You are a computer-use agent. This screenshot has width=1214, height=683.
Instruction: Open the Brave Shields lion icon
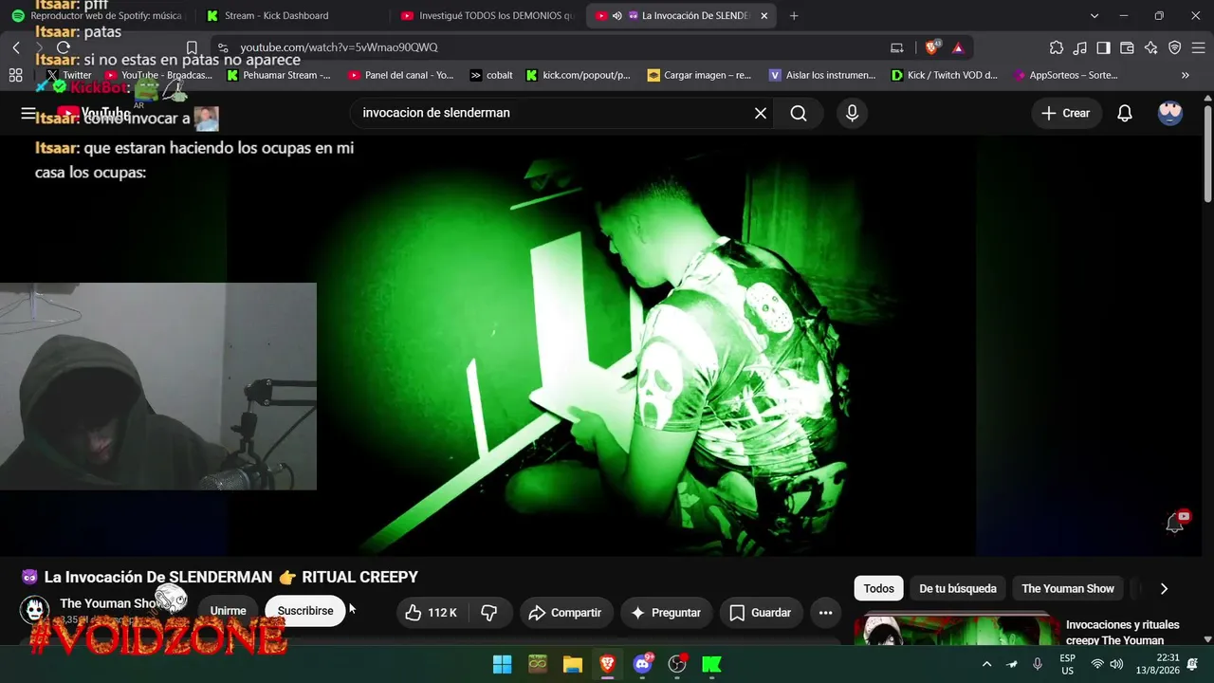click(x=933, y=47)
